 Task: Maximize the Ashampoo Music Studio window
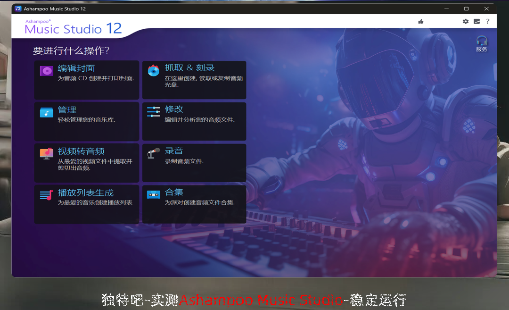[466, 8]
